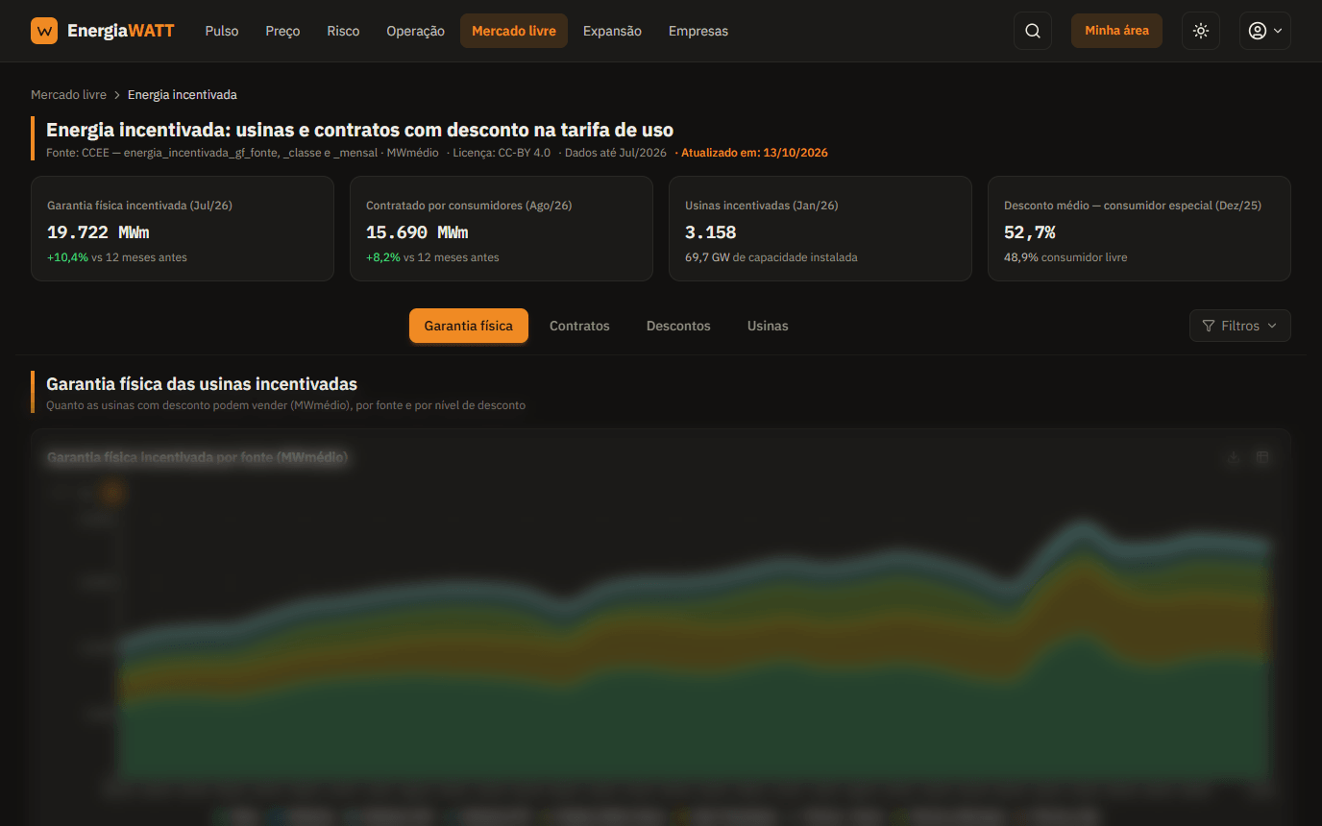Click the Minha área button

pos(1116,31)
